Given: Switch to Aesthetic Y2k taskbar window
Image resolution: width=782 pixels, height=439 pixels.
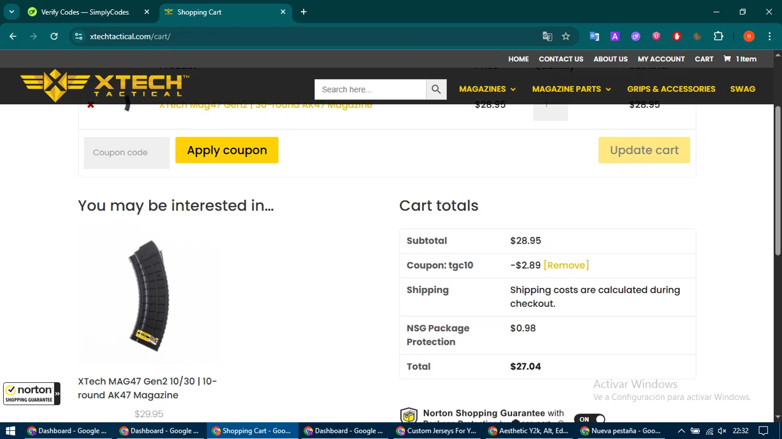Looking at the screenshot, I should [x=529, y=431].
